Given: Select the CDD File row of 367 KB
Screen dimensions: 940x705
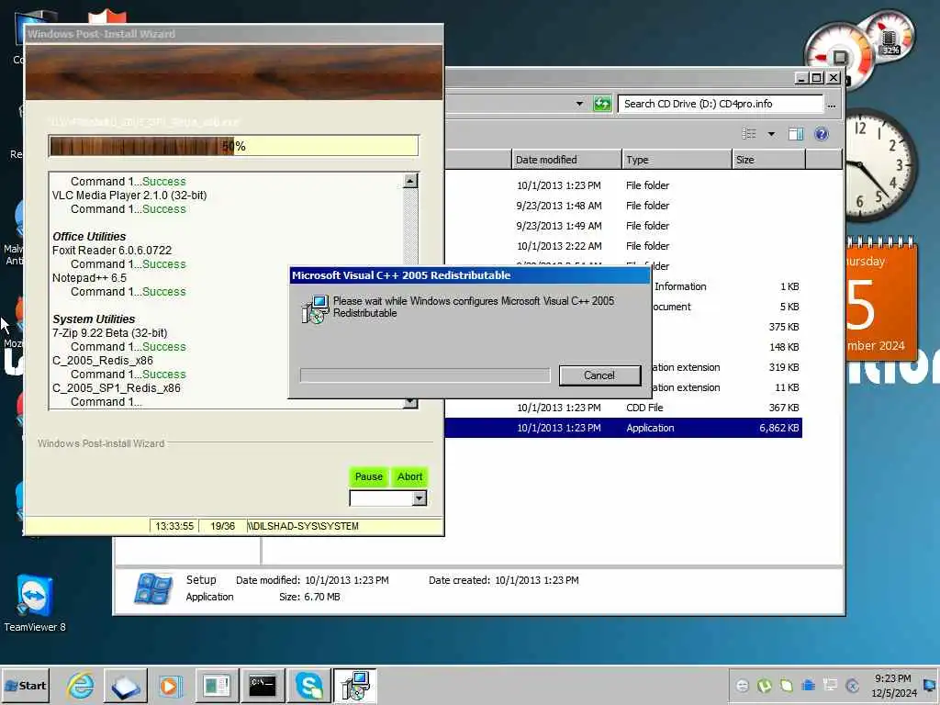Looking at the screenshot, I should pyautogui.click(x=623, y=408).
